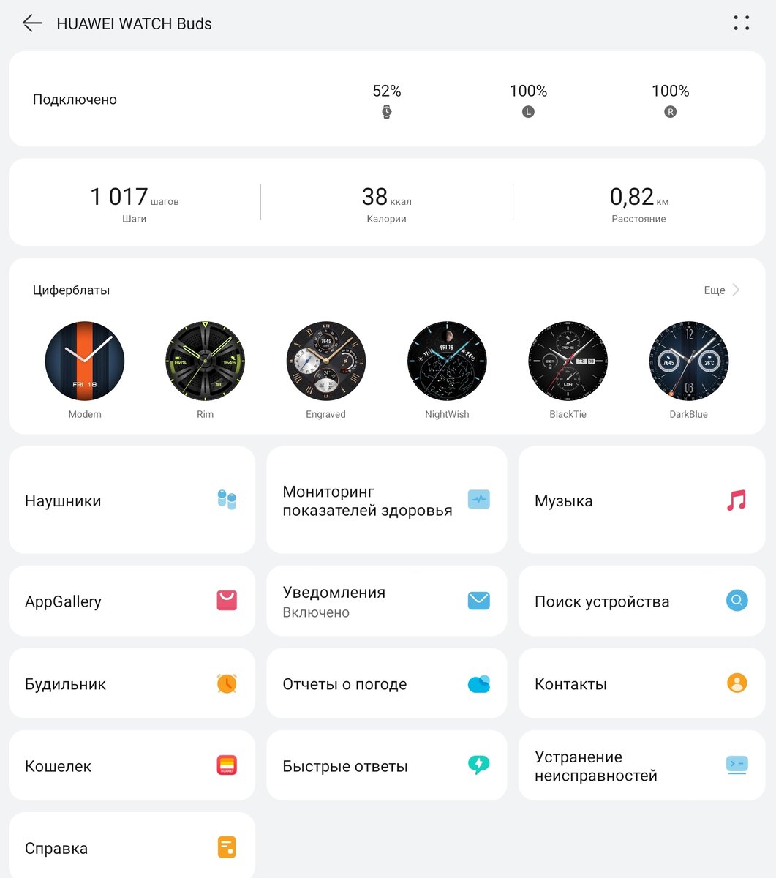Viewport: 776px width, 878px height.
Task: View the Шаги step count details
Action: click(135, 203)
